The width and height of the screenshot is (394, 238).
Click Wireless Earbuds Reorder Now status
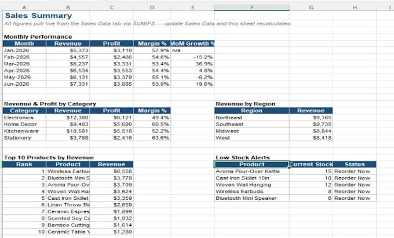(x=355, y=192)
